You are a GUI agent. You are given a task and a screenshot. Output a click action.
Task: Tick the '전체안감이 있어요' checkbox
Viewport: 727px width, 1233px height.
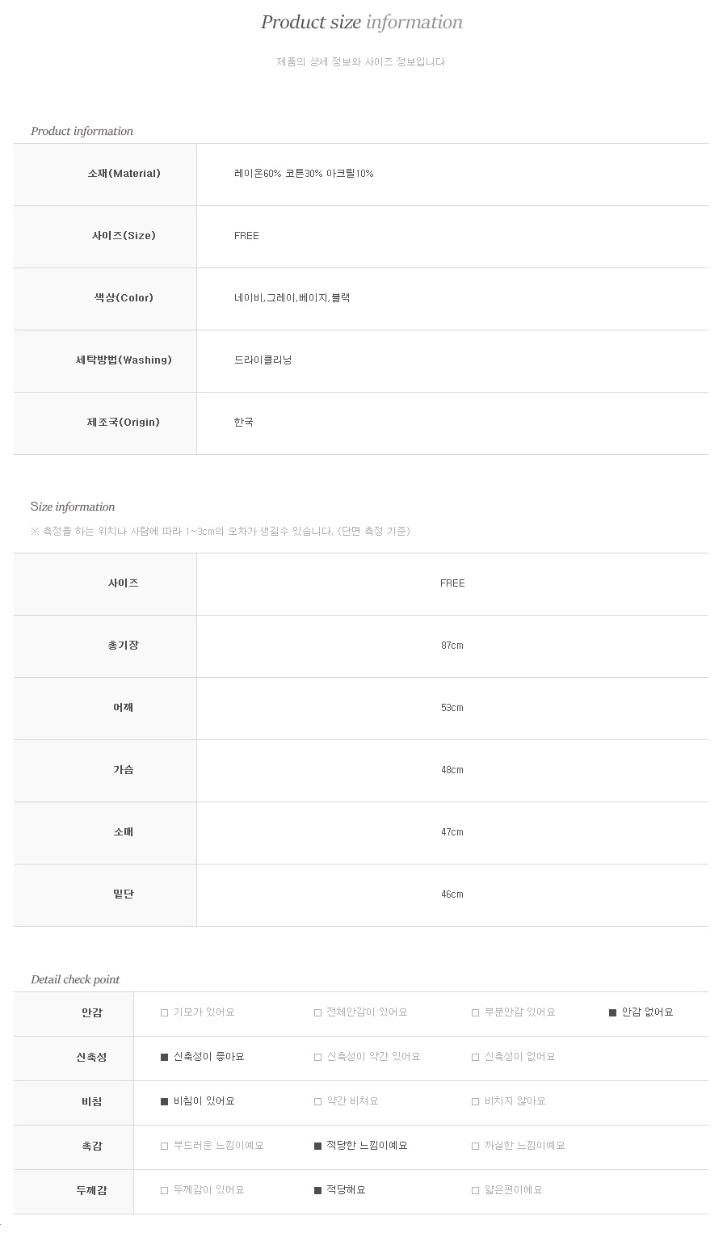(x=318, y=1012)
